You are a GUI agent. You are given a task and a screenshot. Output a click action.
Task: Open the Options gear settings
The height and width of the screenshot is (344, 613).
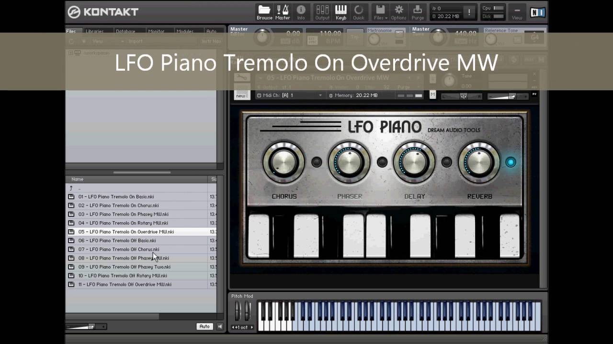point(398,12)
